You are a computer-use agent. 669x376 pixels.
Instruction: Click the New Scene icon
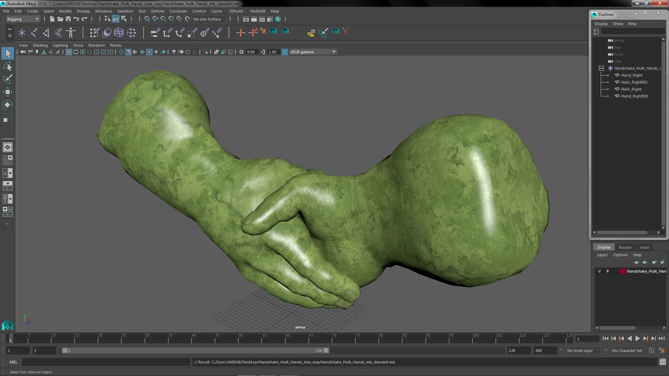(x=52, y=19)
